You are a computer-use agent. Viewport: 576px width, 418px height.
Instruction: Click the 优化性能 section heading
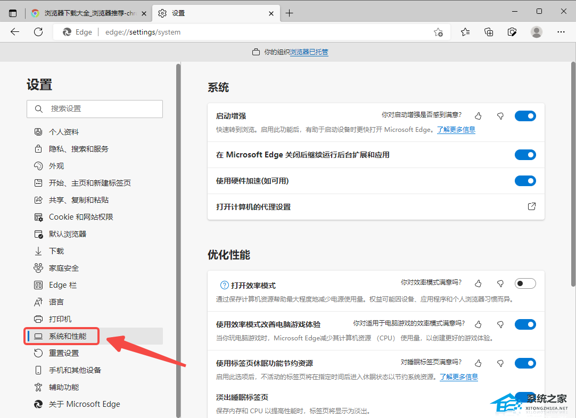click(229, 255)
